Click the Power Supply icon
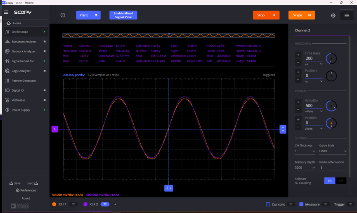Image resolution: width=357 pixels, height=213 pixels. [x=7, y=110]
